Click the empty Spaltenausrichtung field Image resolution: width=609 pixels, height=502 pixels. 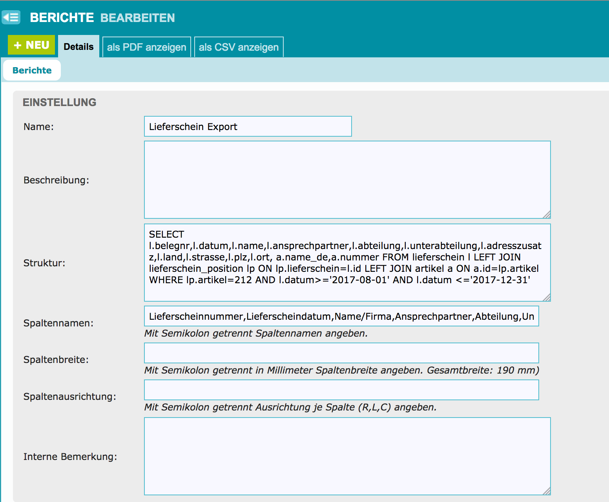341,390
